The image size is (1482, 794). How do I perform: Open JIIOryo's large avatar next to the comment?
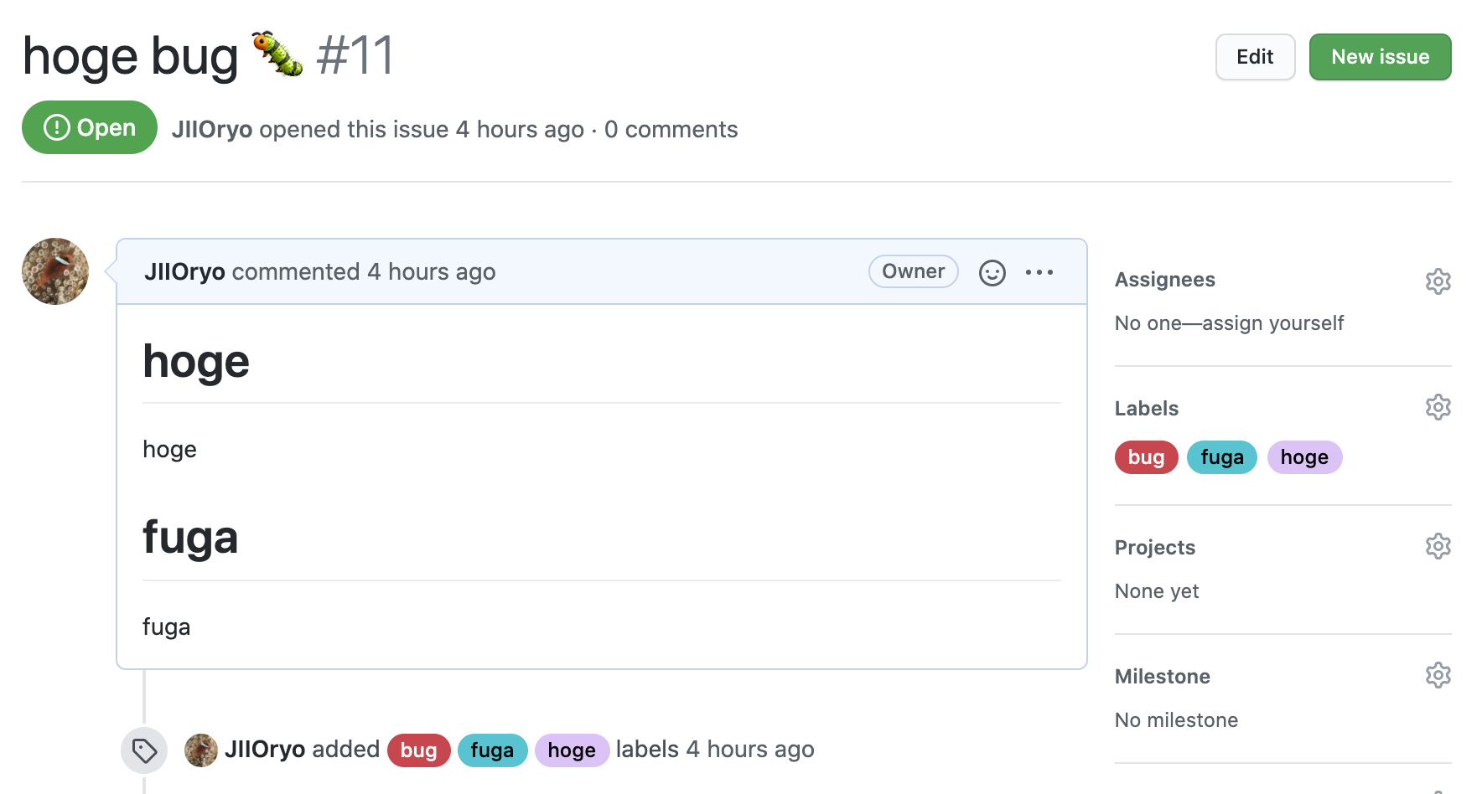[55, 271]
